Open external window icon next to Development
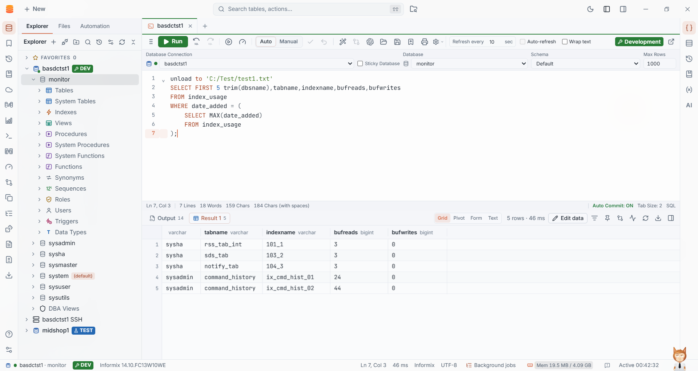698x371 pixels. (671, 42)
